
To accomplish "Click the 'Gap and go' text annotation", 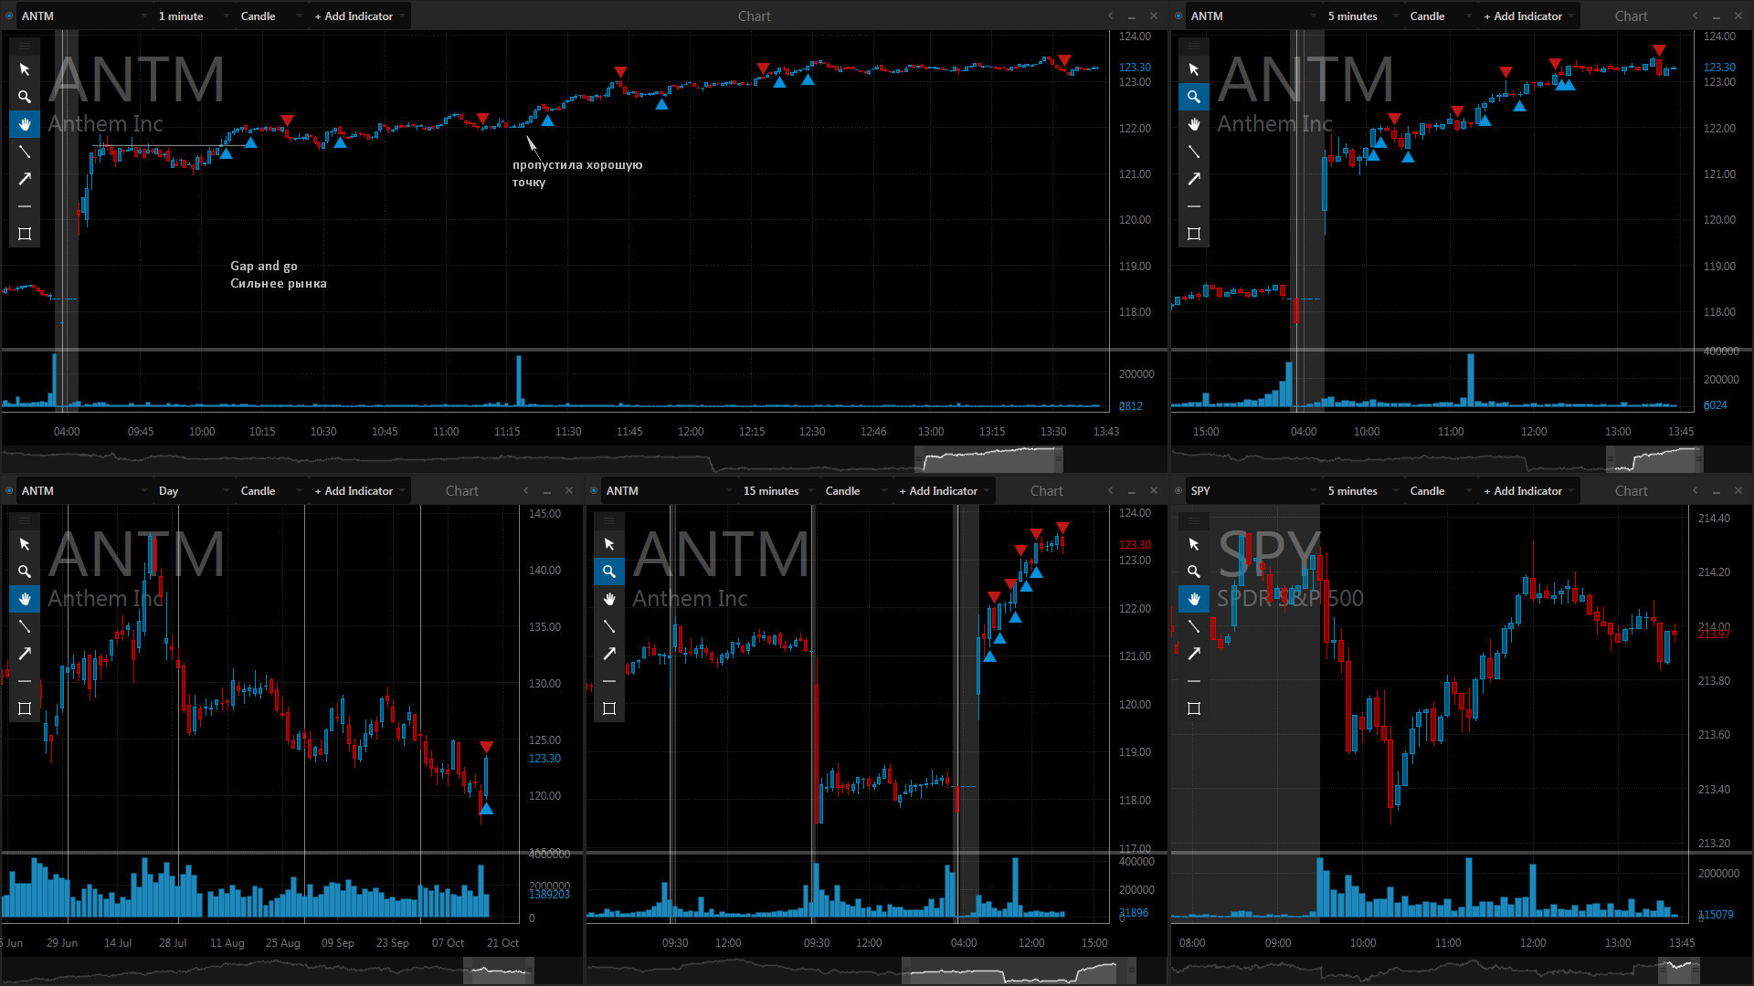I will (x=264, y=266).
